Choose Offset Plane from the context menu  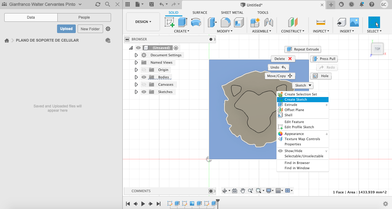[303, 110]
